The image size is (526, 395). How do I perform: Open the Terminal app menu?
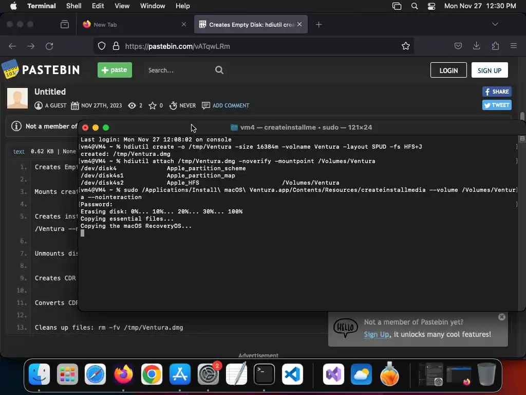click(x=42, y=6)
